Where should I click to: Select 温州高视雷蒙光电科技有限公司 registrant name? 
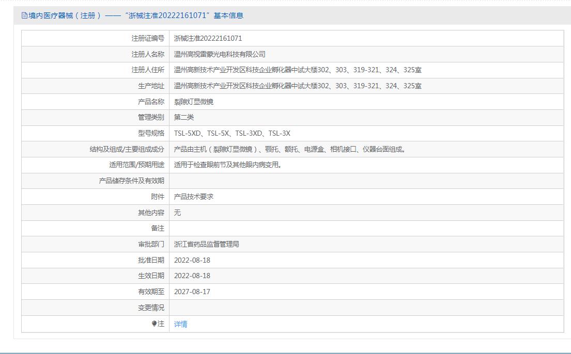[220, 54]
